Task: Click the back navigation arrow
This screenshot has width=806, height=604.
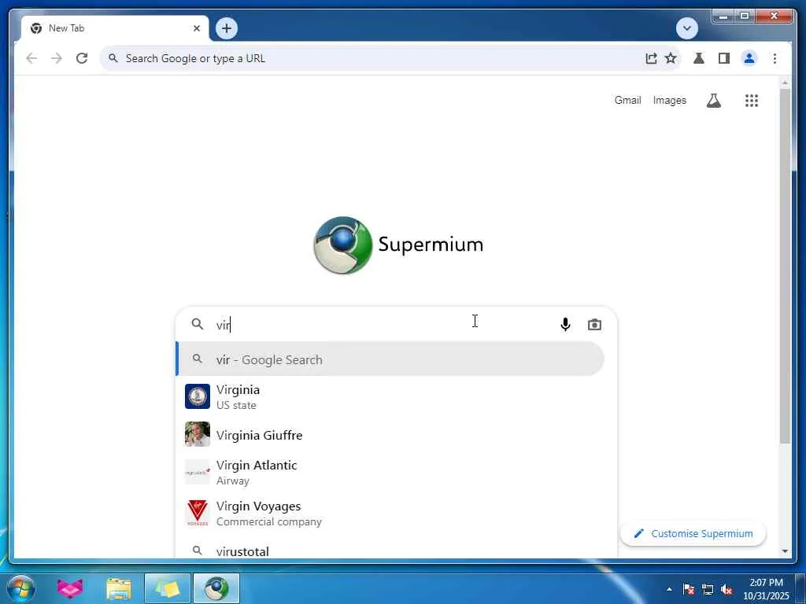Action: tap(31, 58)
